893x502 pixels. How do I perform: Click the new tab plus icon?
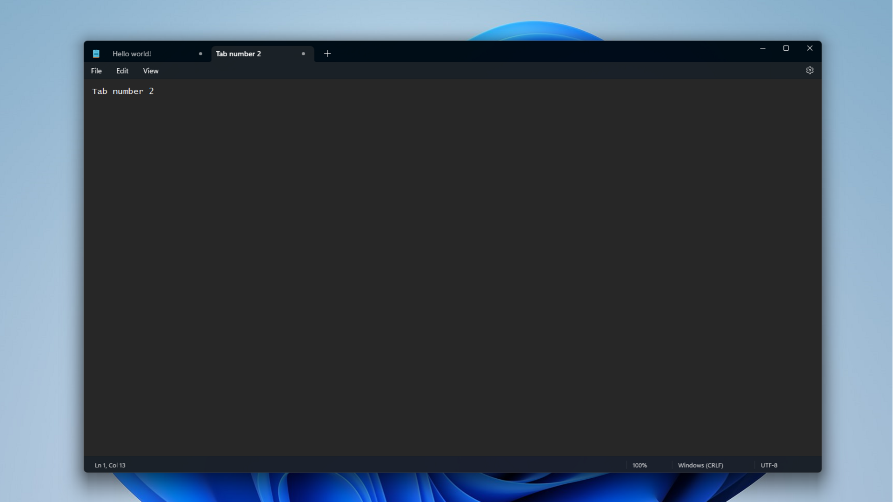pos(327,53)
